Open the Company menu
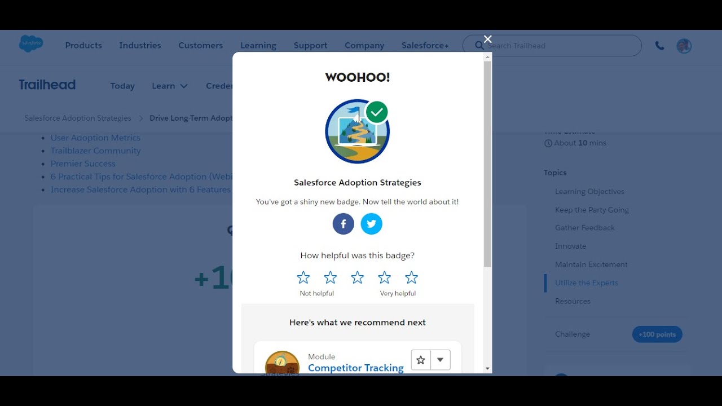Image resolution: width=722 pixels, height=406 pixels. coord(364,45)
